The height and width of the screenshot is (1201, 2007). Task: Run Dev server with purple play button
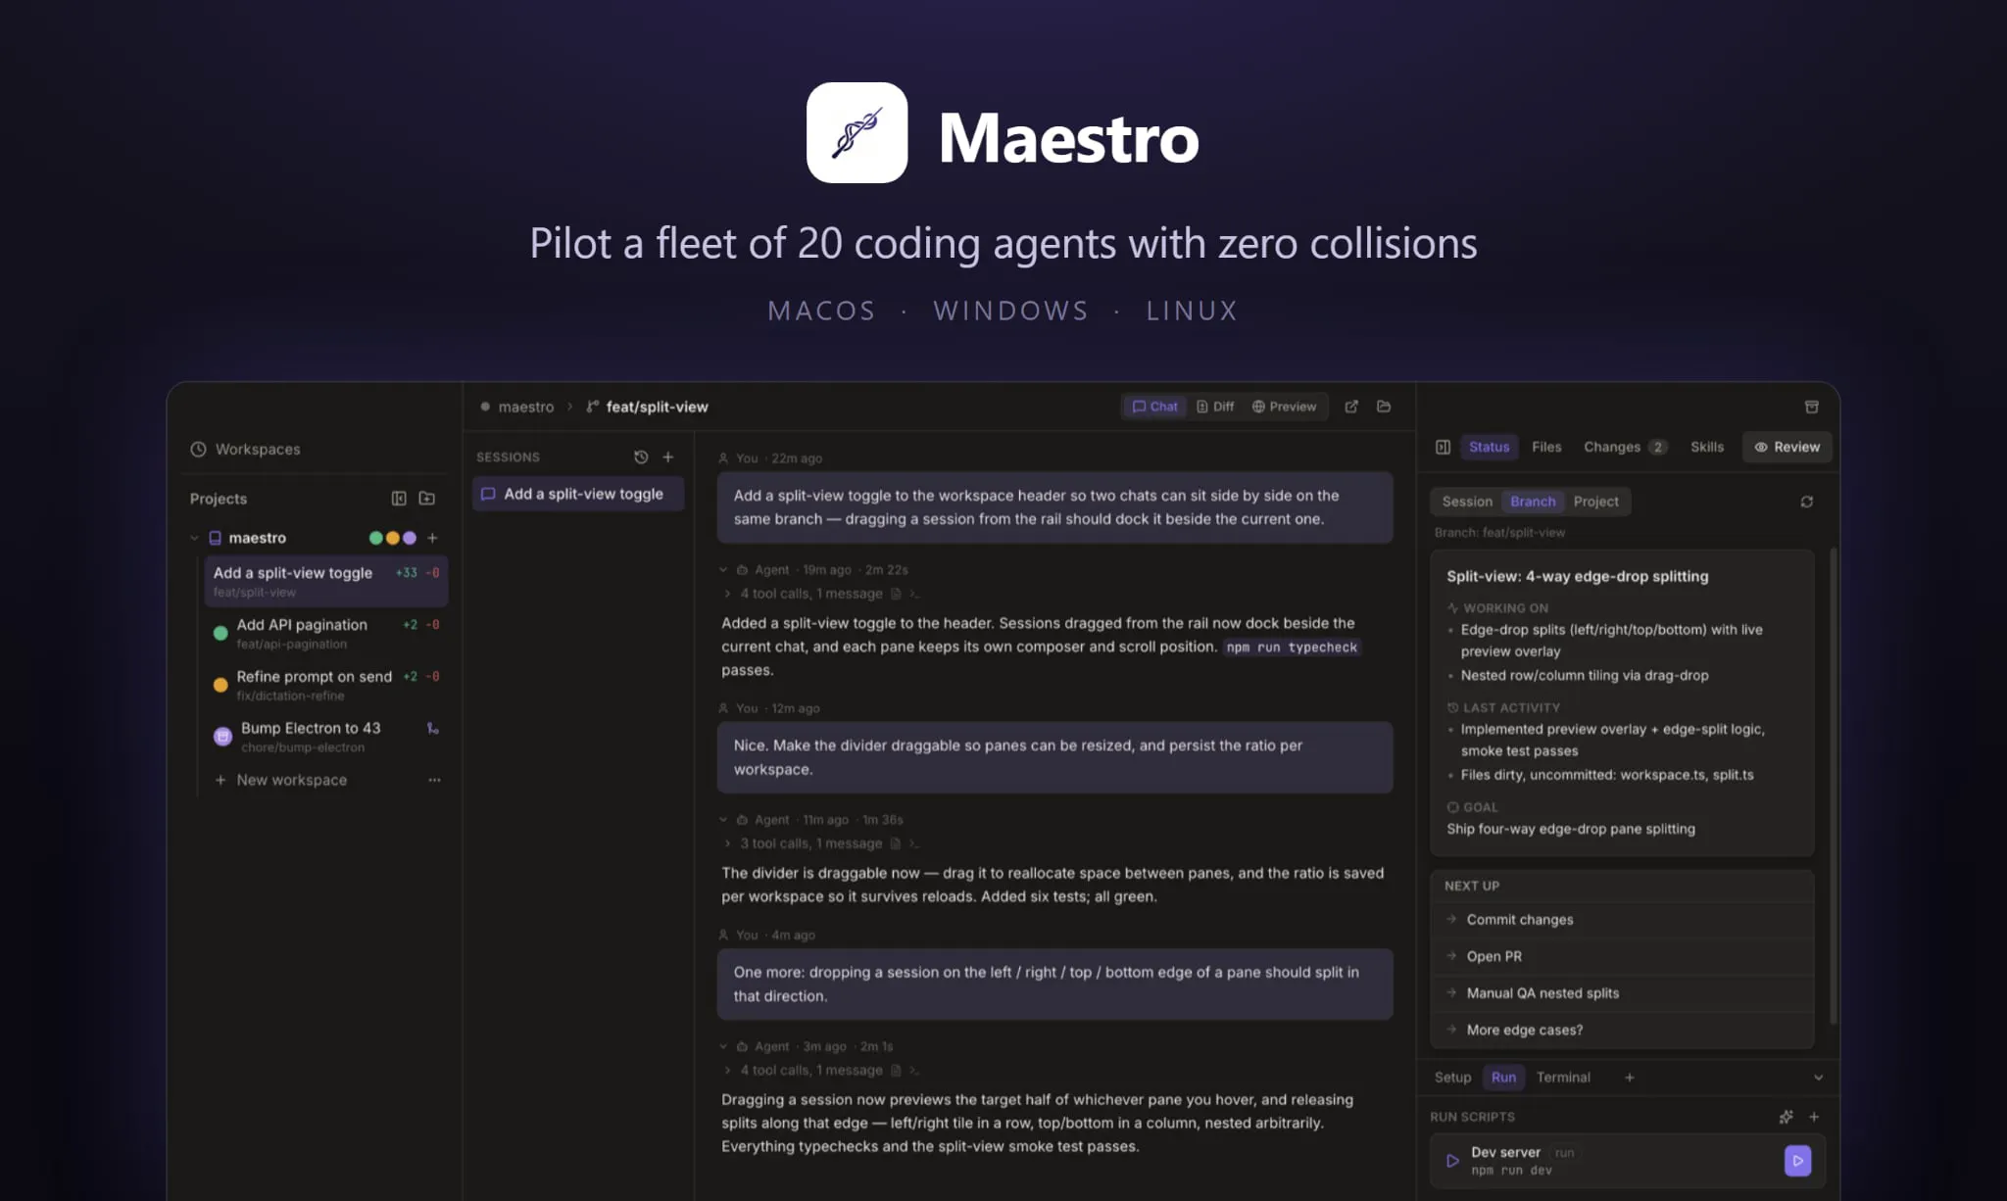click(x=1798, y=1161)
